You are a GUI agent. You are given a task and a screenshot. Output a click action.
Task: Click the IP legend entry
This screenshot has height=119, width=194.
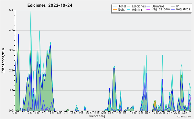(175, 6)
